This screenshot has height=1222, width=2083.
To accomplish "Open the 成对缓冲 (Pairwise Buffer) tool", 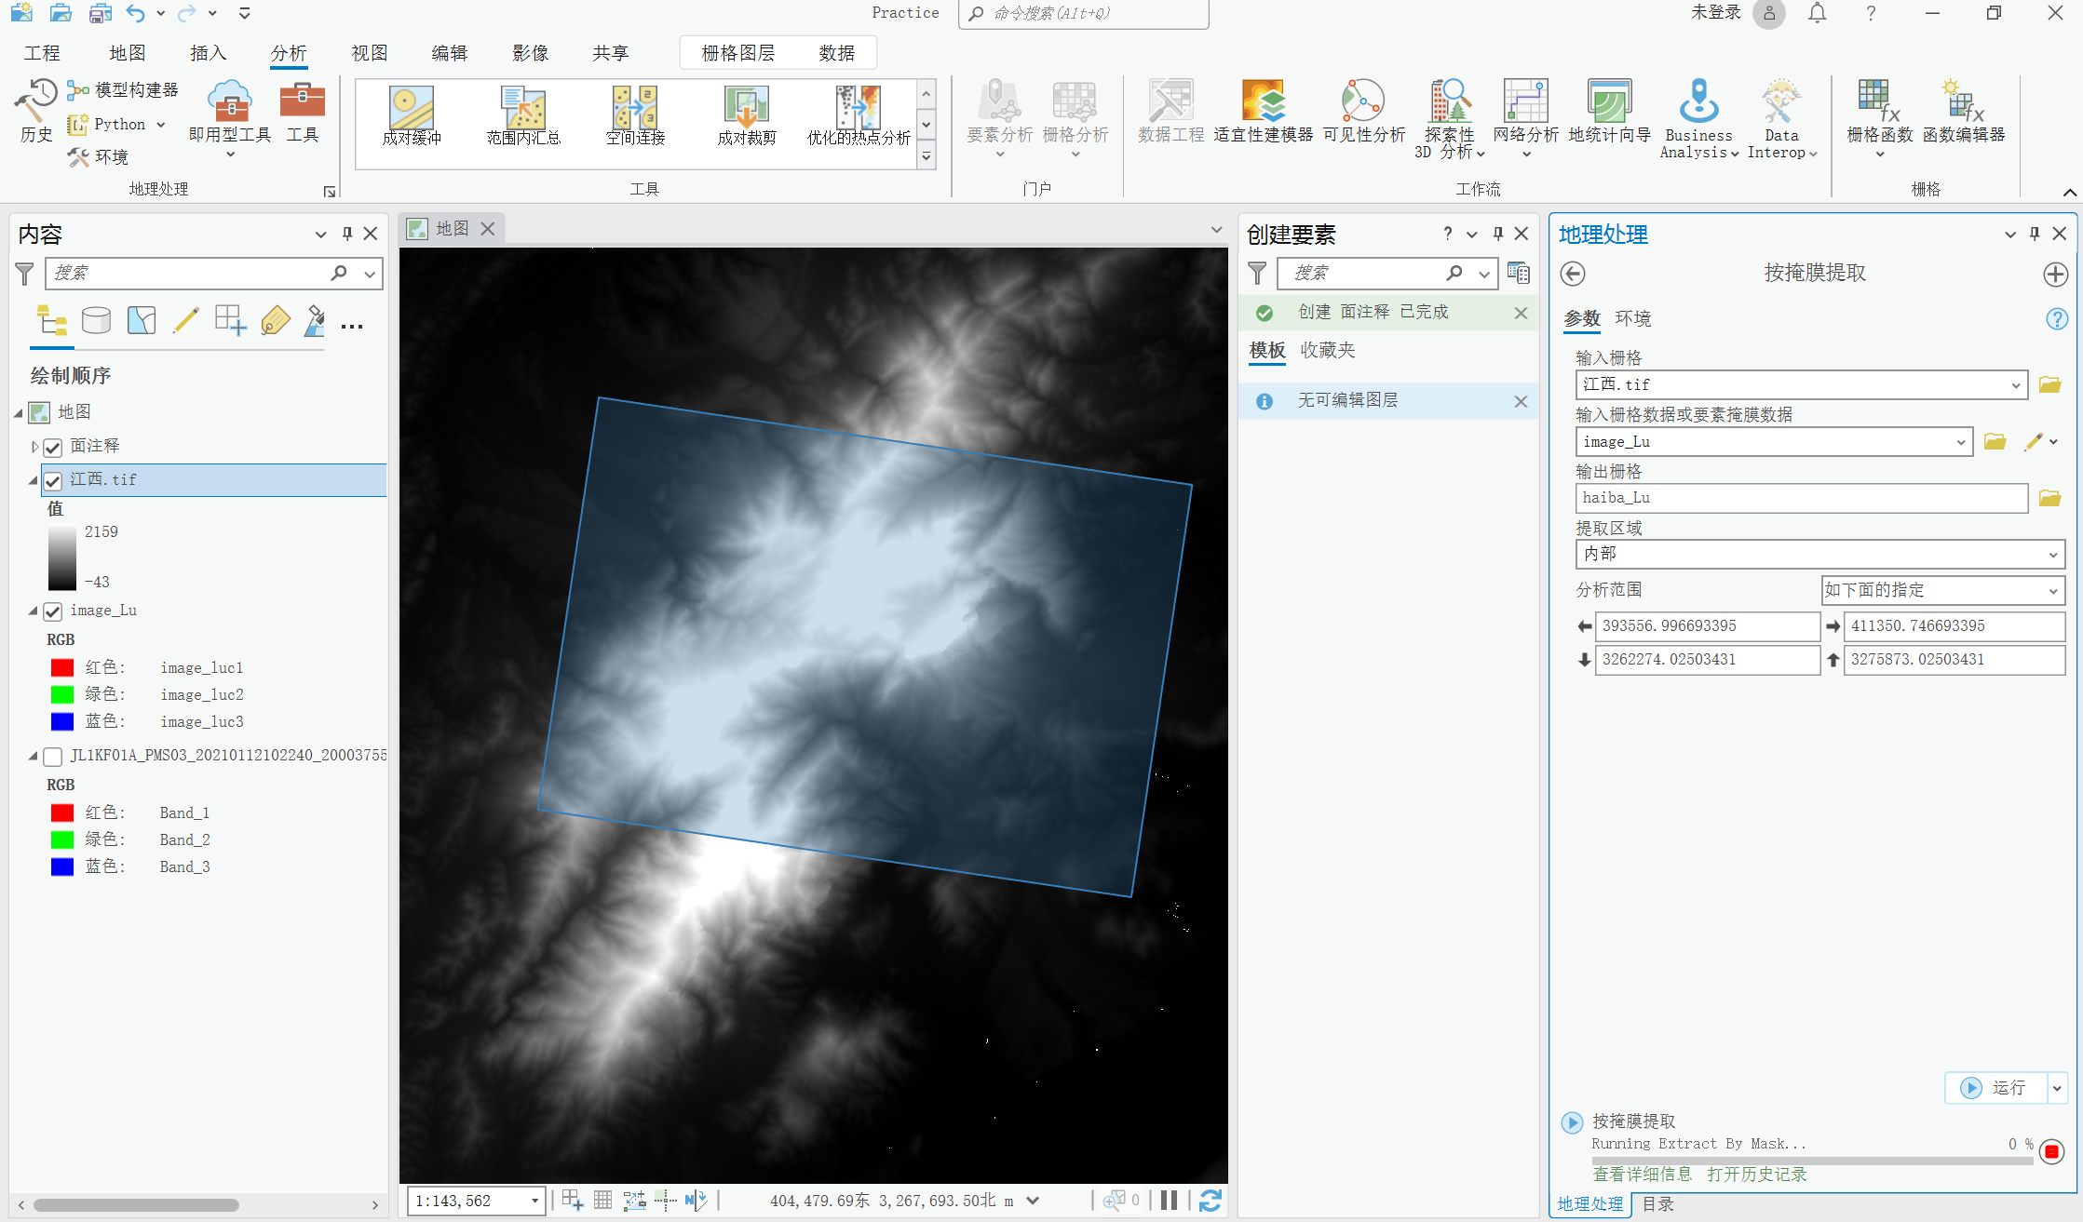I will [x=412, y=115].
